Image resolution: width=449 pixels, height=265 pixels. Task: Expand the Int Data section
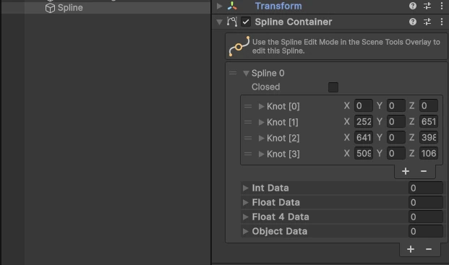(245, 188)
